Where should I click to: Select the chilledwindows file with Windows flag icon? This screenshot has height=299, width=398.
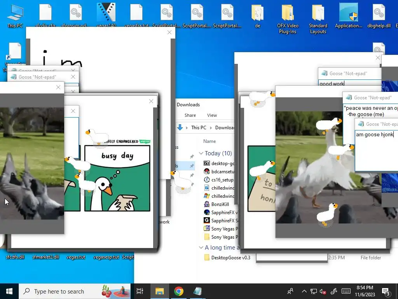tap(219, 196)
